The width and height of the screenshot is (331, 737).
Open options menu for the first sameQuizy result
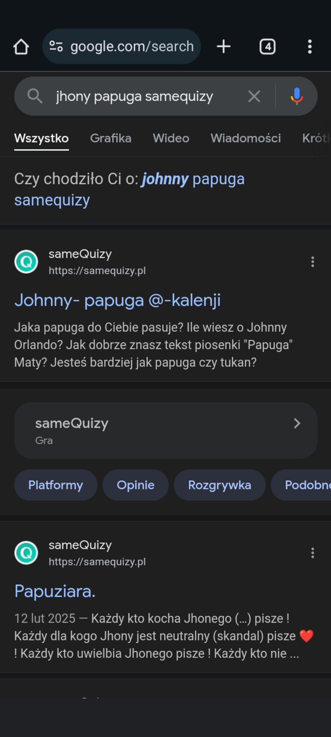coord(312,262)
